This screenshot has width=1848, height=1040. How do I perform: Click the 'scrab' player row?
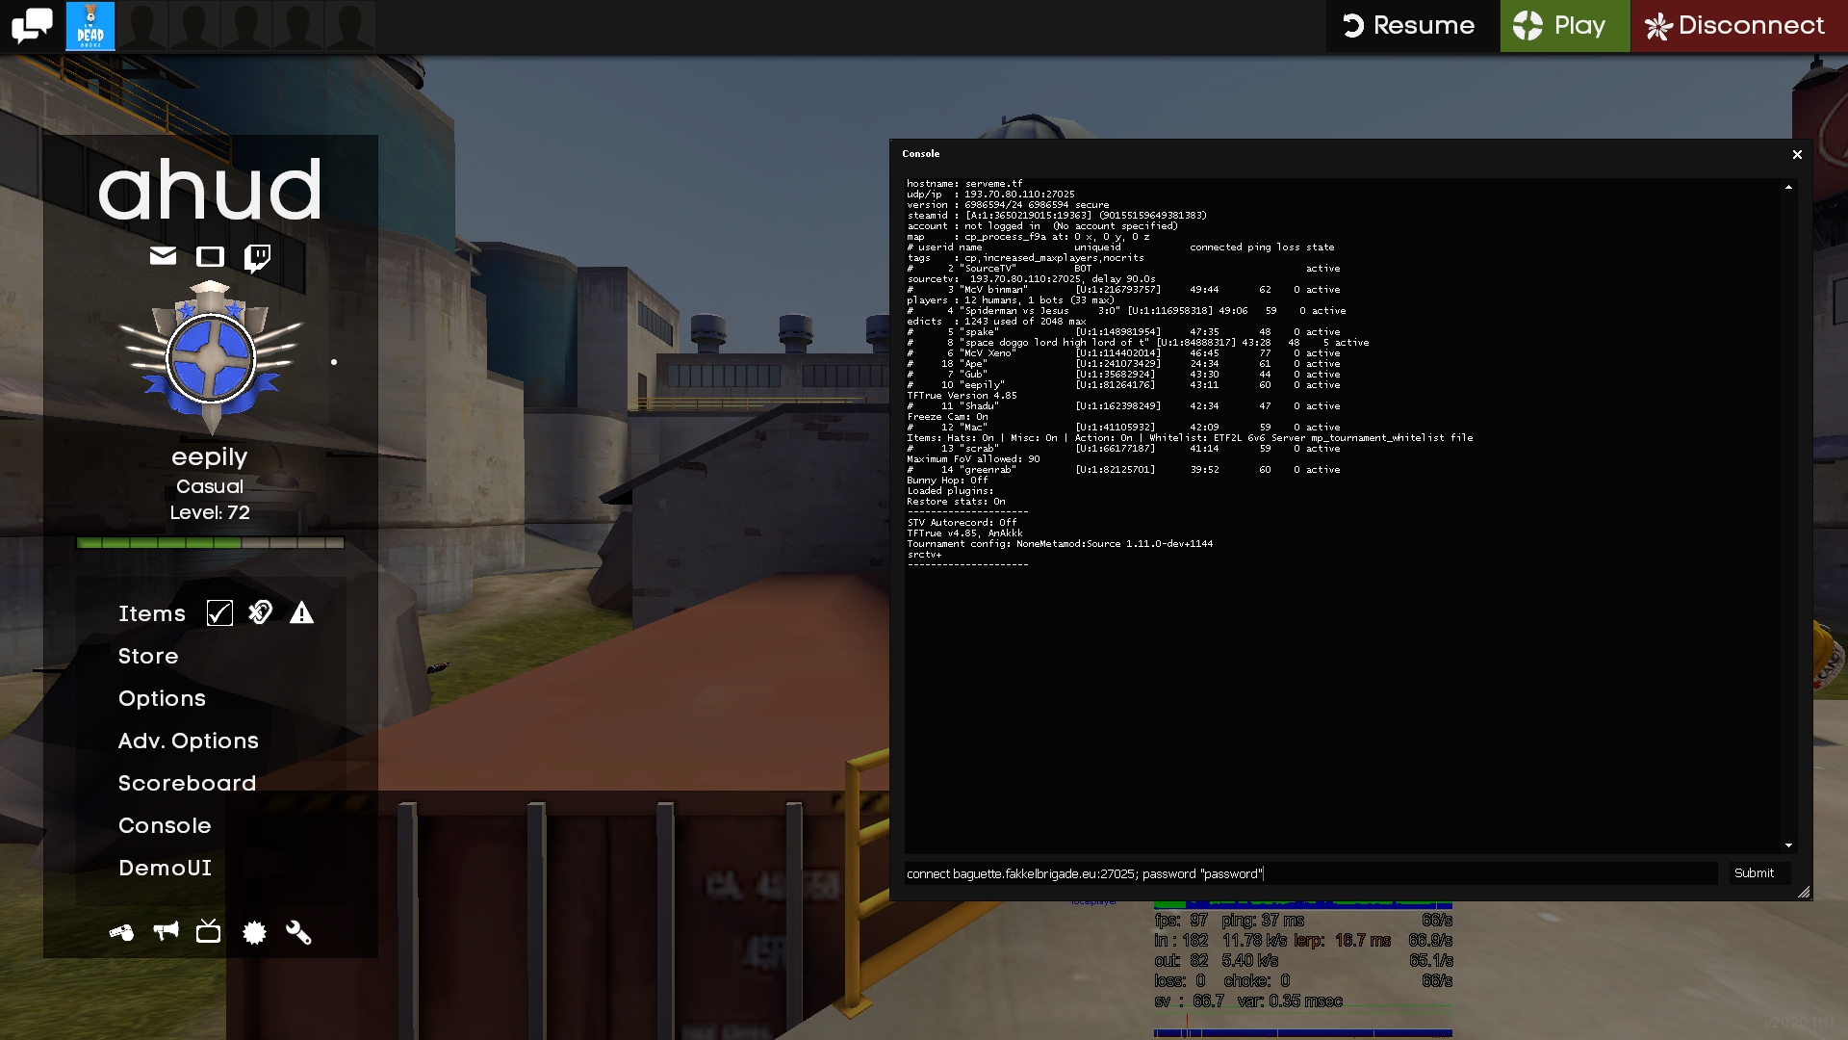[1123, 449]
